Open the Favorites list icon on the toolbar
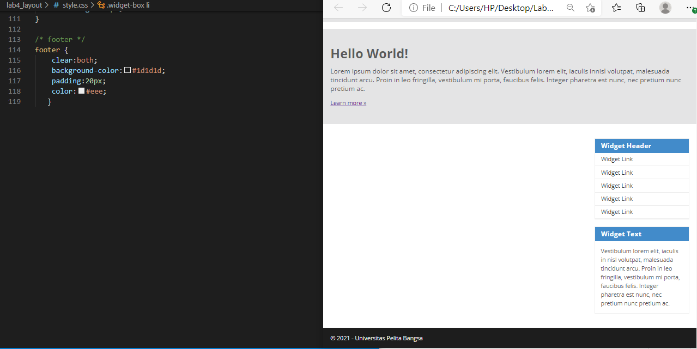Screen dimensions: 697x349 pos(616,8)
